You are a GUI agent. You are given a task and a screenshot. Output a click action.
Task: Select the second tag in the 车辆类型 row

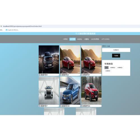click(113, 67)
